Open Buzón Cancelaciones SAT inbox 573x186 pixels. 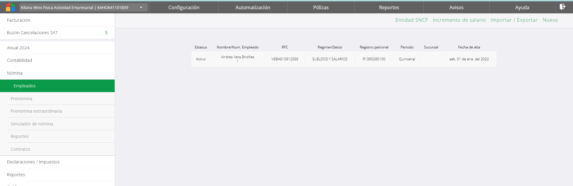32,33
